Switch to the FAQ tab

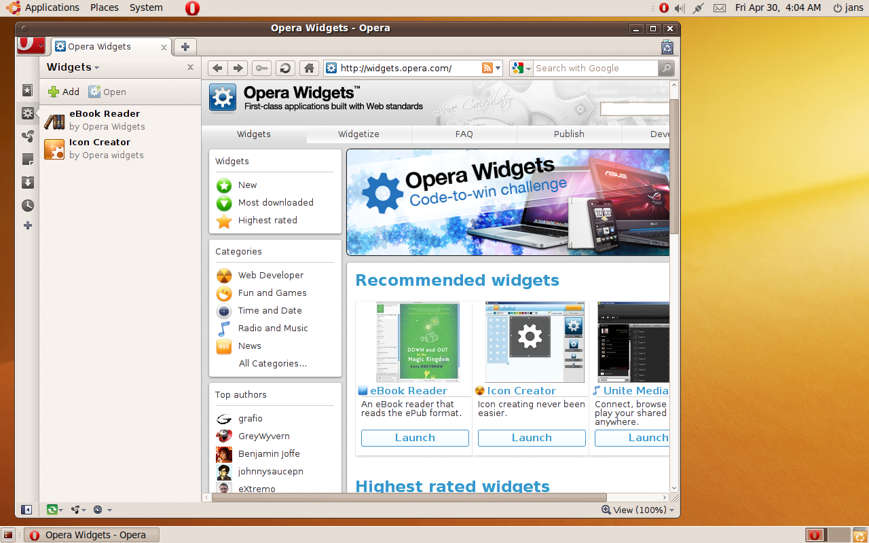[x=464, y=134]
